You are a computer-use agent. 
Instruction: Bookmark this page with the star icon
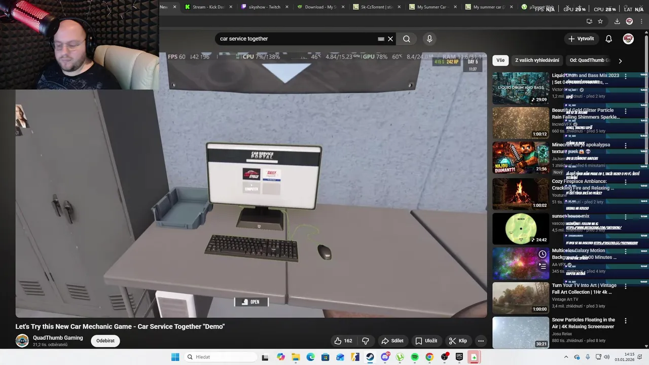[600, 21]
